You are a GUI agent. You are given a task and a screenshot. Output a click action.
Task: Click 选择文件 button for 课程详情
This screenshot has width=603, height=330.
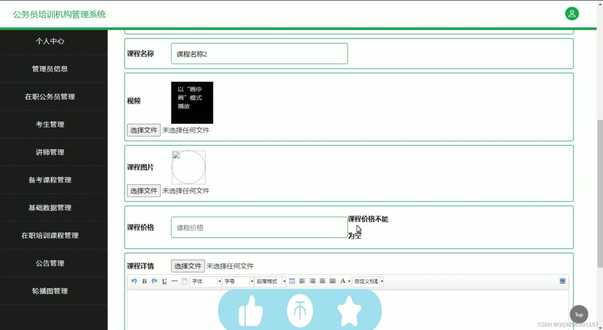click(187, 266)
